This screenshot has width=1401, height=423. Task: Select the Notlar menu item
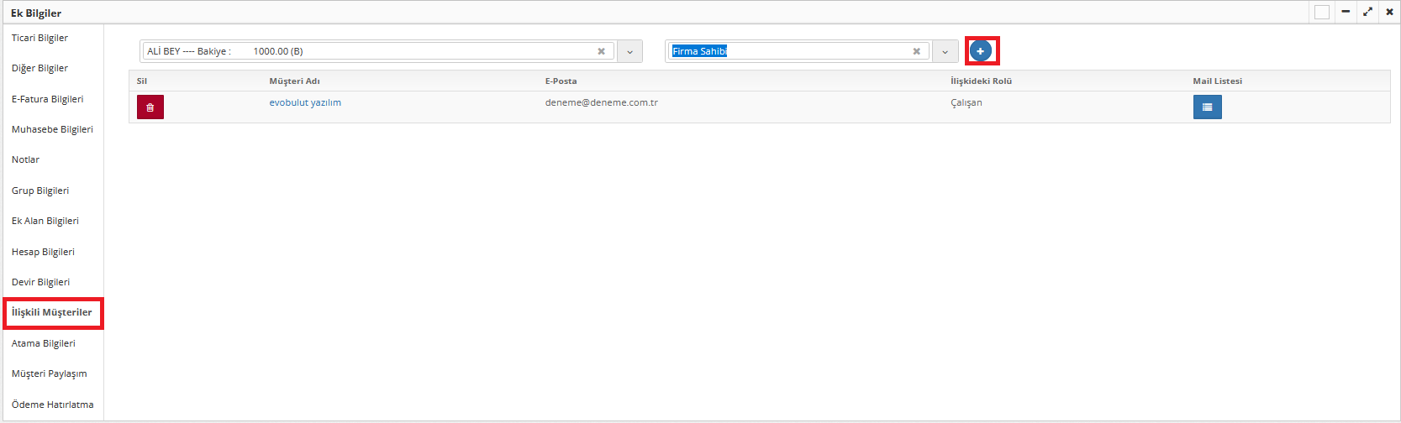pyautogui.click(x=25, y=159)
